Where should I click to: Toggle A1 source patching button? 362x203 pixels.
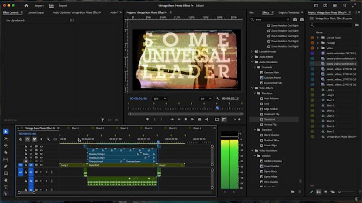click(20, 172)
